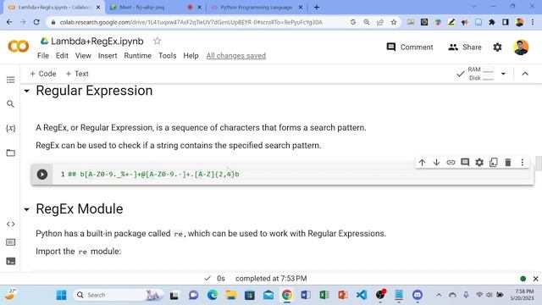
Task: Open the Runtime menu
Action: (137, 56)
